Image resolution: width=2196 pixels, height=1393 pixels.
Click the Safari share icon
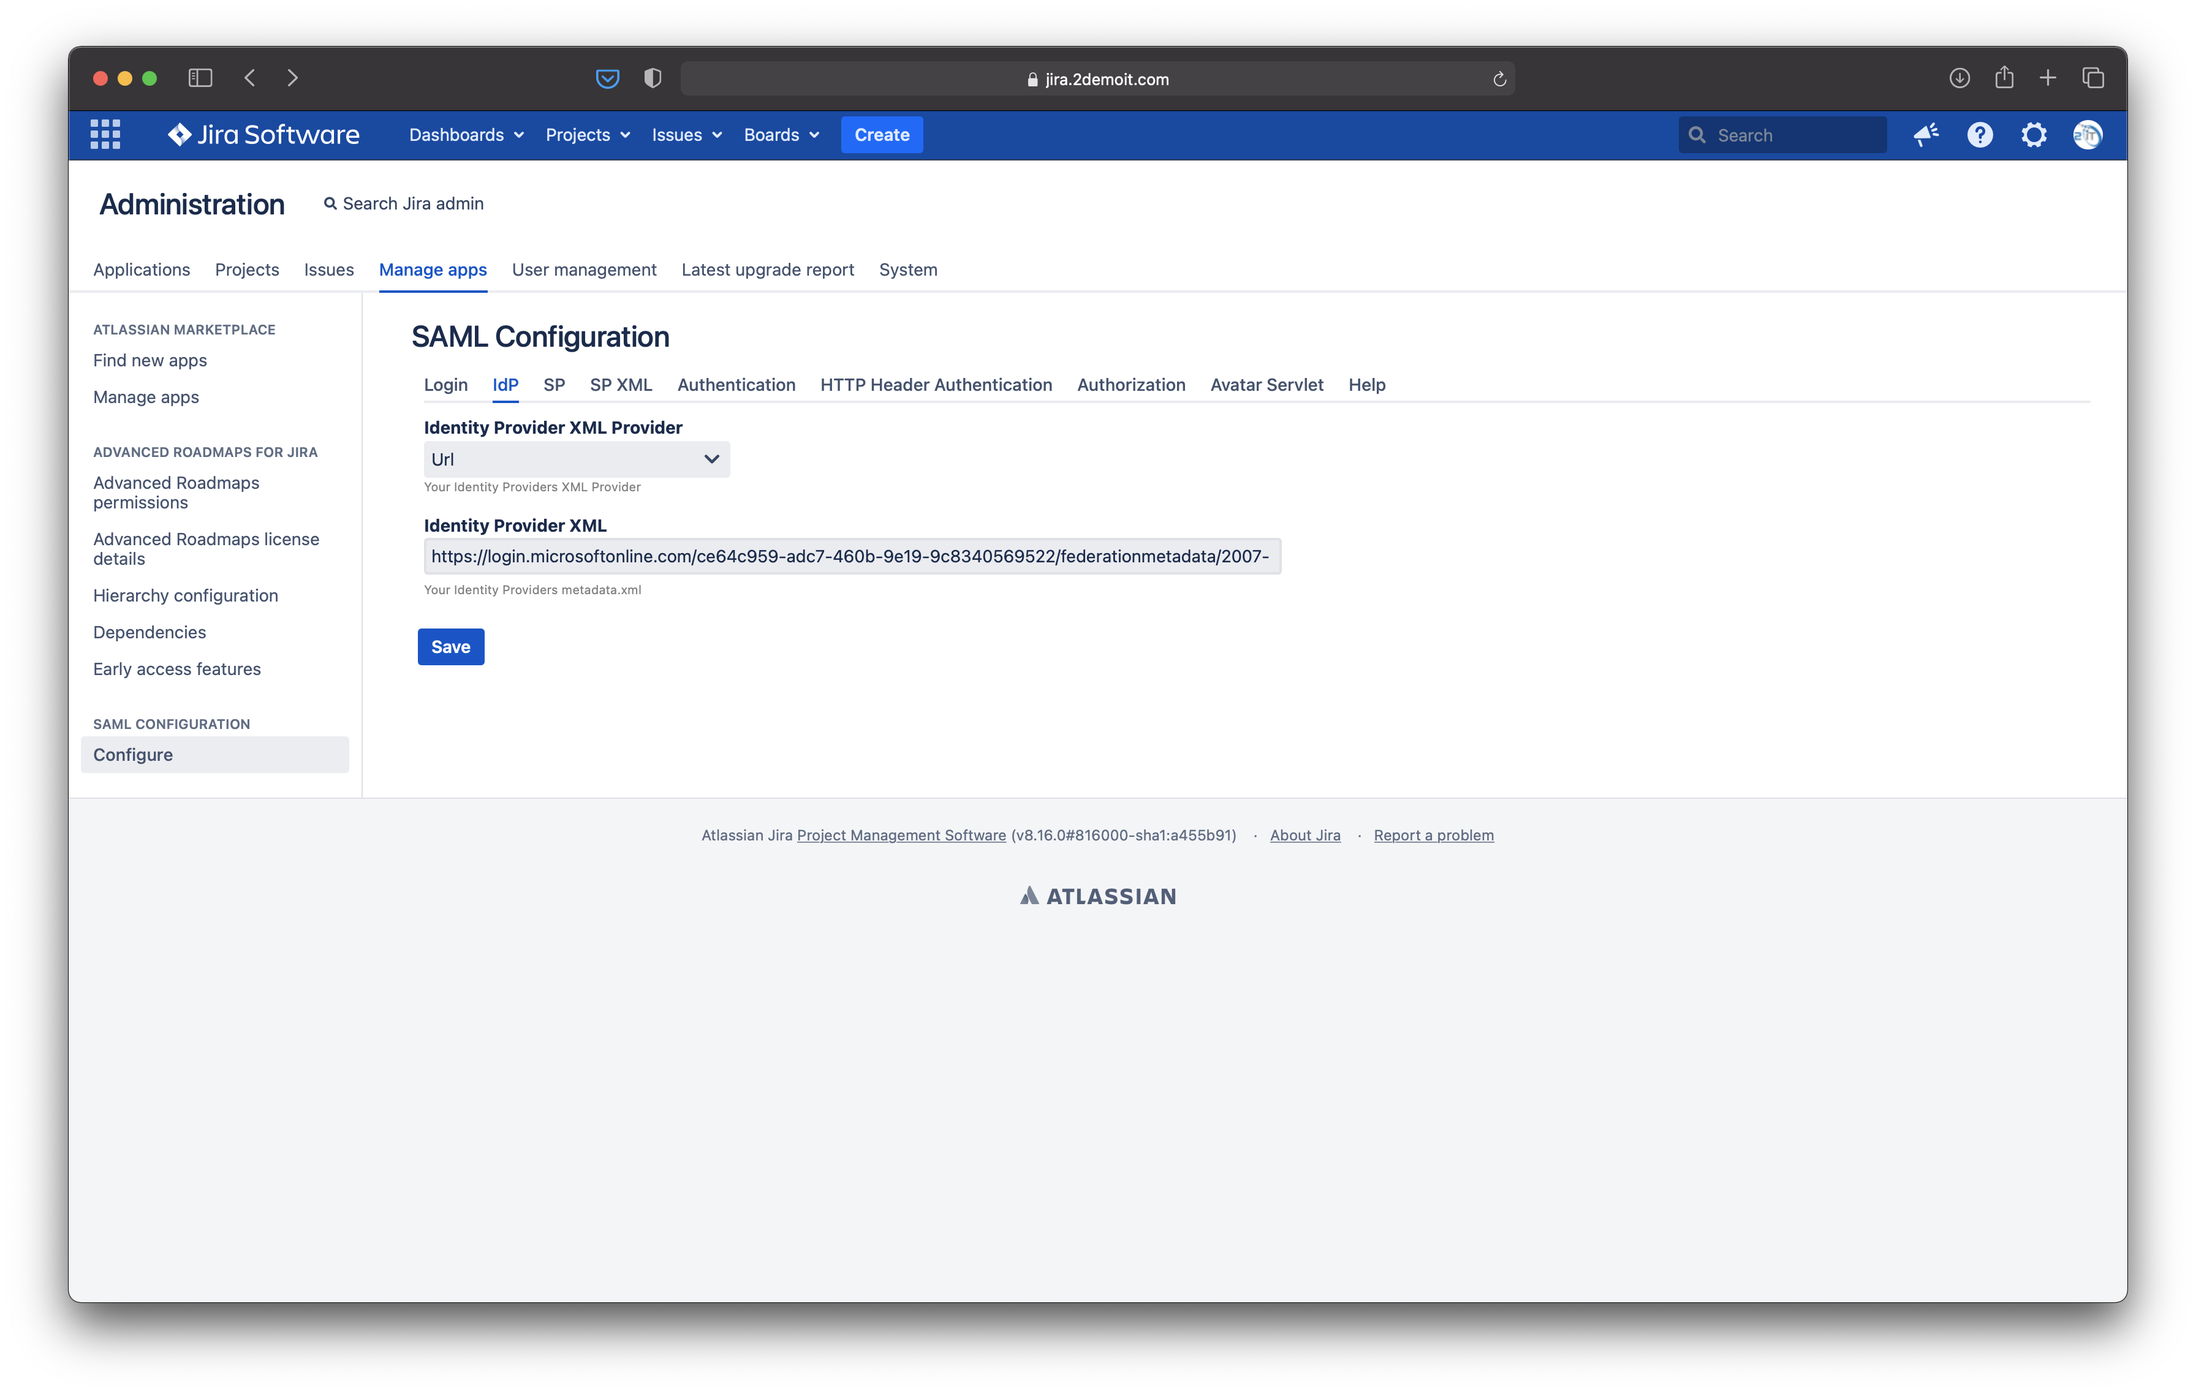[2004, 77]
